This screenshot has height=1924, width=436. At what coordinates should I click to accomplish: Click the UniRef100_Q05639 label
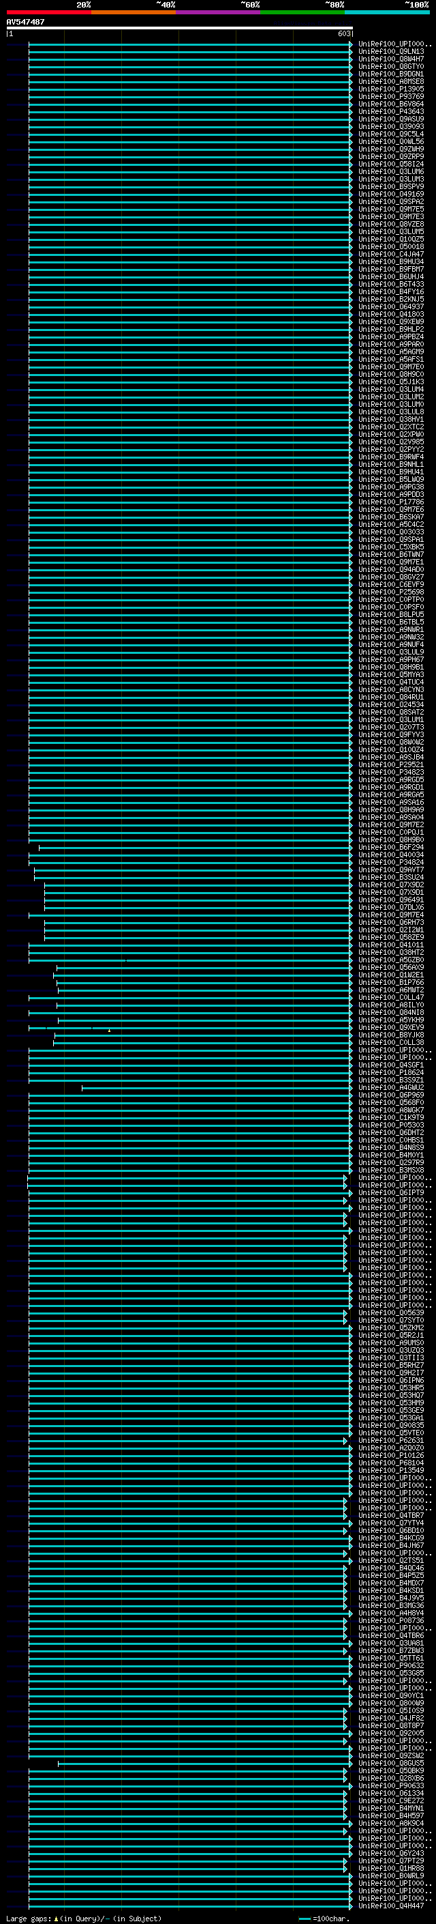(x=391, y=1313)
